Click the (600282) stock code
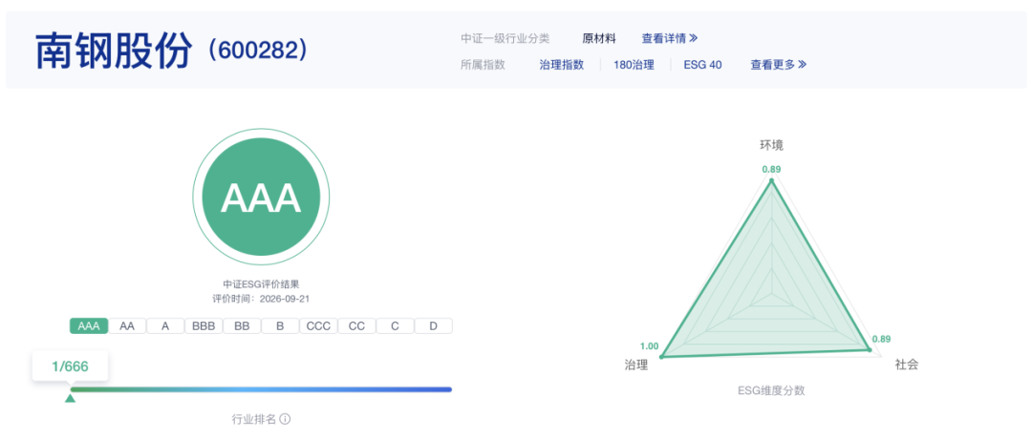The image size is (1032, 439). click(257, 52)
